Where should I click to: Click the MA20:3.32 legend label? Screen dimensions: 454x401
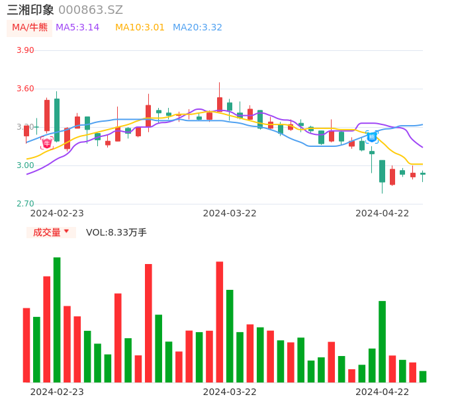(x=197, y=28)
